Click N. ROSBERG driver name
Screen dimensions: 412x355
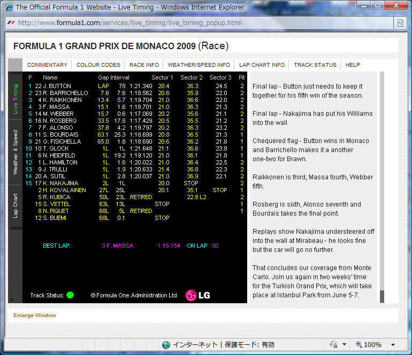(x=60, y=121)
